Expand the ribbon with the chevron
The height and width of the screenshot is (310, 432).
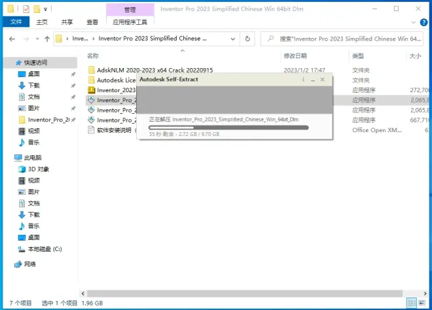[413, 22]
